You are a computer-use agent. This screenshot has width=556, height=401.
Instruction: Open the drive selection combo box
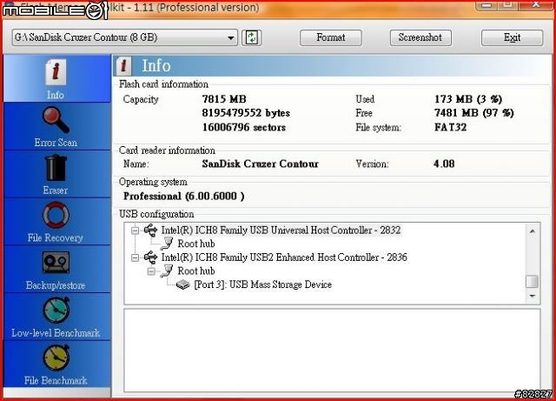125,37
